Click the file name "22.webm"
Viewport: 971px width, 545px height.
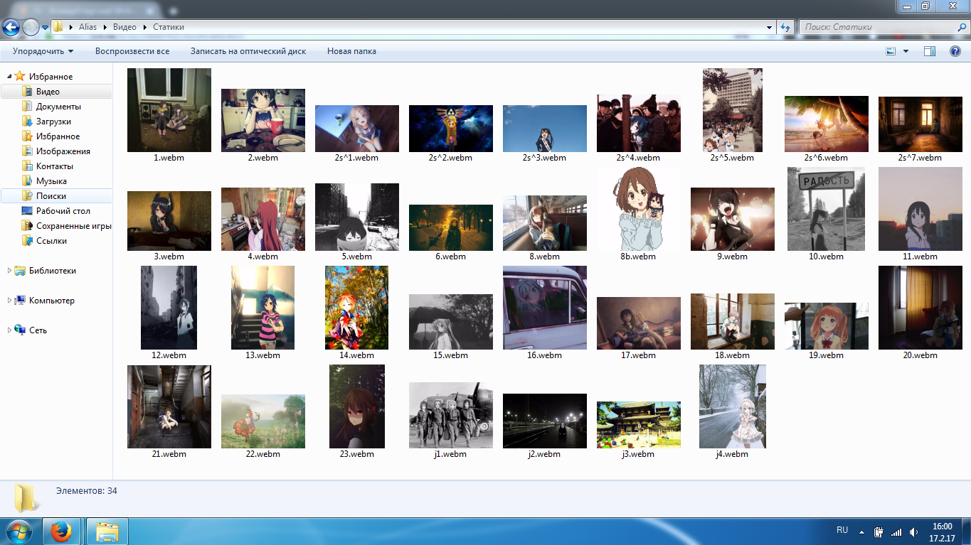[262, 454]
